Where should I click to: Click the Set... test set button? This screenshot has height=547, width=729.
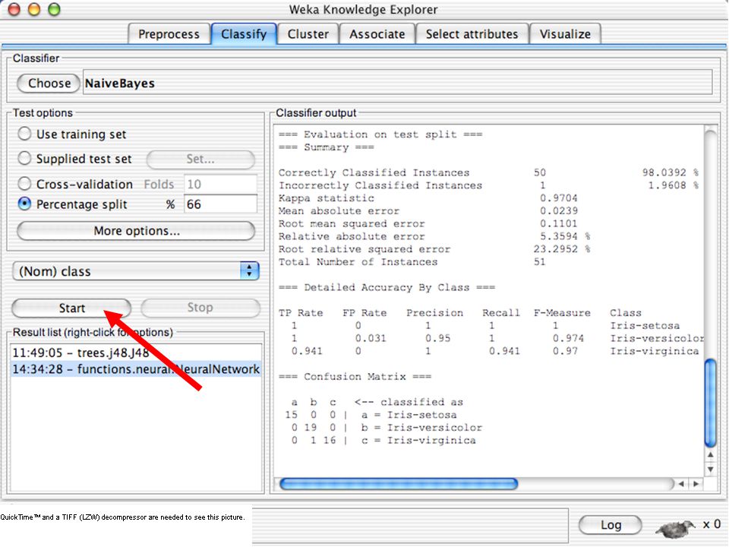(x=200, y=159)
